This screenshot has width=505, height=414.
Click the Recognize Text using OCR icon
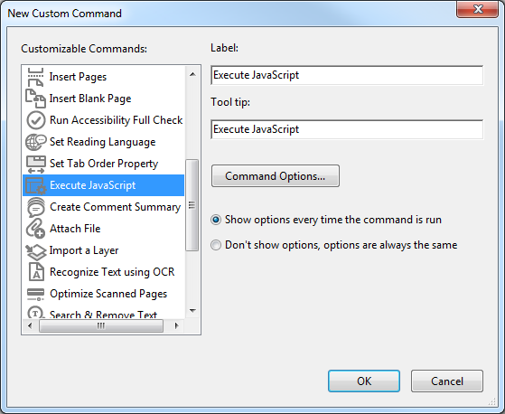point(36,271)
